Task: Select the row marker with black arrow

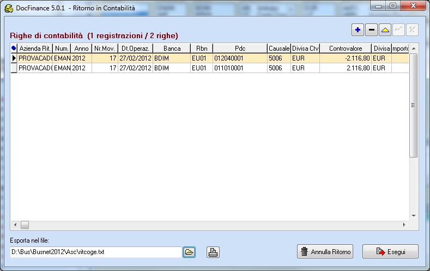Action: click(x=14, y=58)
